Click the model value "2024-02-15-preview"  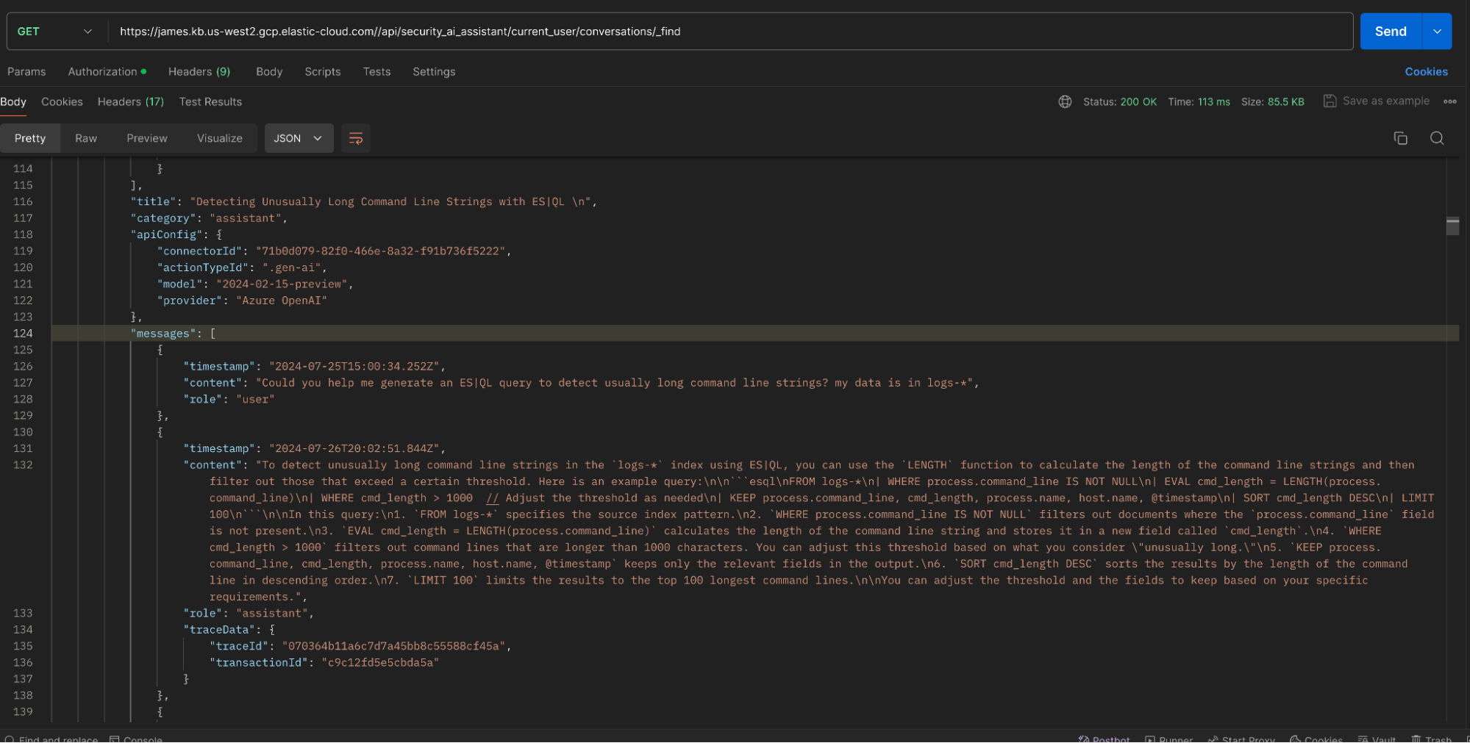click(282, 284)
